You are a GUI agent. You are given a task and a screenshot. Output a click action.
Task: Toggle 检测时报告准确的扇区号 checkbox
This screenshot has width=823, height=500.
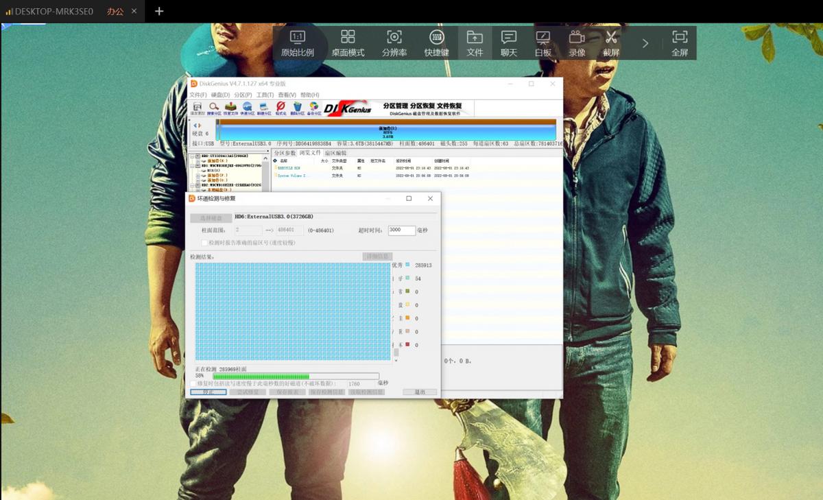204,242
